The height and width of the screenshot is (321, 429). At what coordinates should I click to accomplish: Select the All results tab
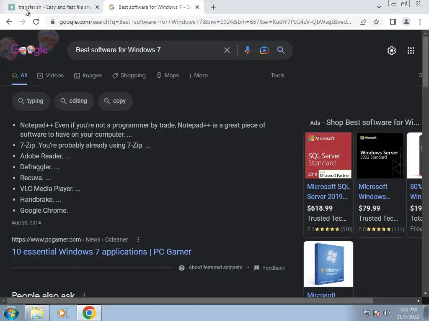19,76
